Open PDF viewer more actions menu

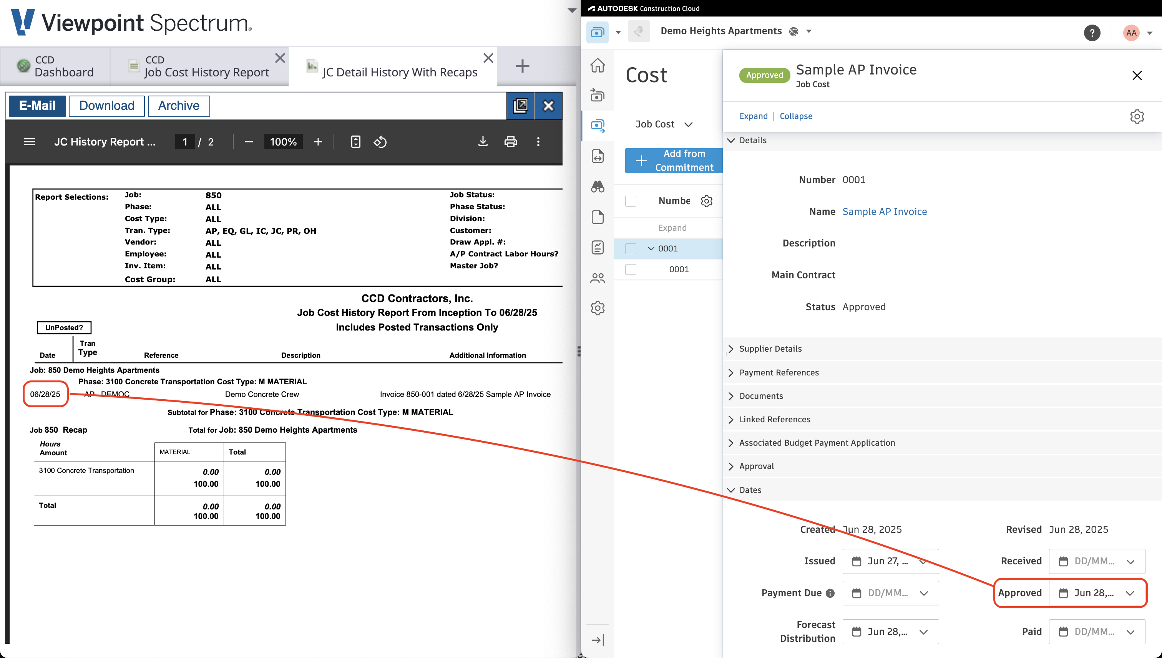pos(538,142)
